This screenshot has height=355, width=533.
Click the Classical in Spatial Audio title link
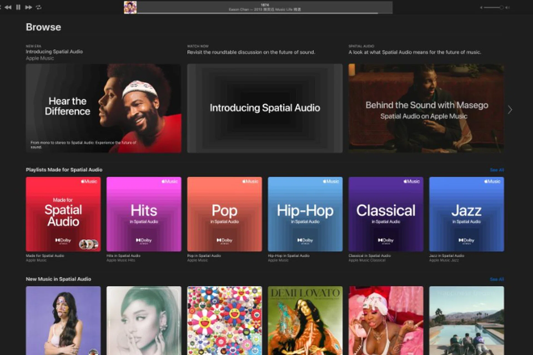[x=369, y=256]
